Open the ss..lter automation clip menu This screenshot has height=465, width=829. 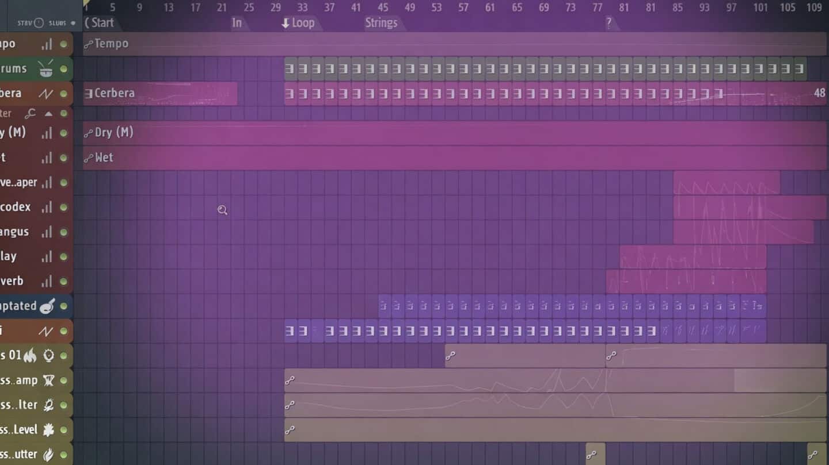point(290,405)
